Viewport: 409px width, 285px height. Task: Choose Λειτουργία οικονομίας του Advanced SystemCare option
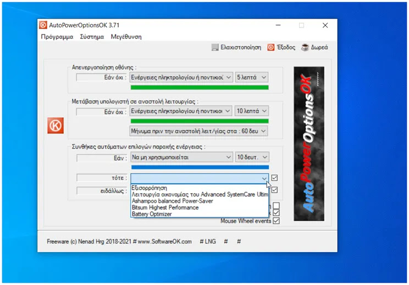tap(200, 194)
